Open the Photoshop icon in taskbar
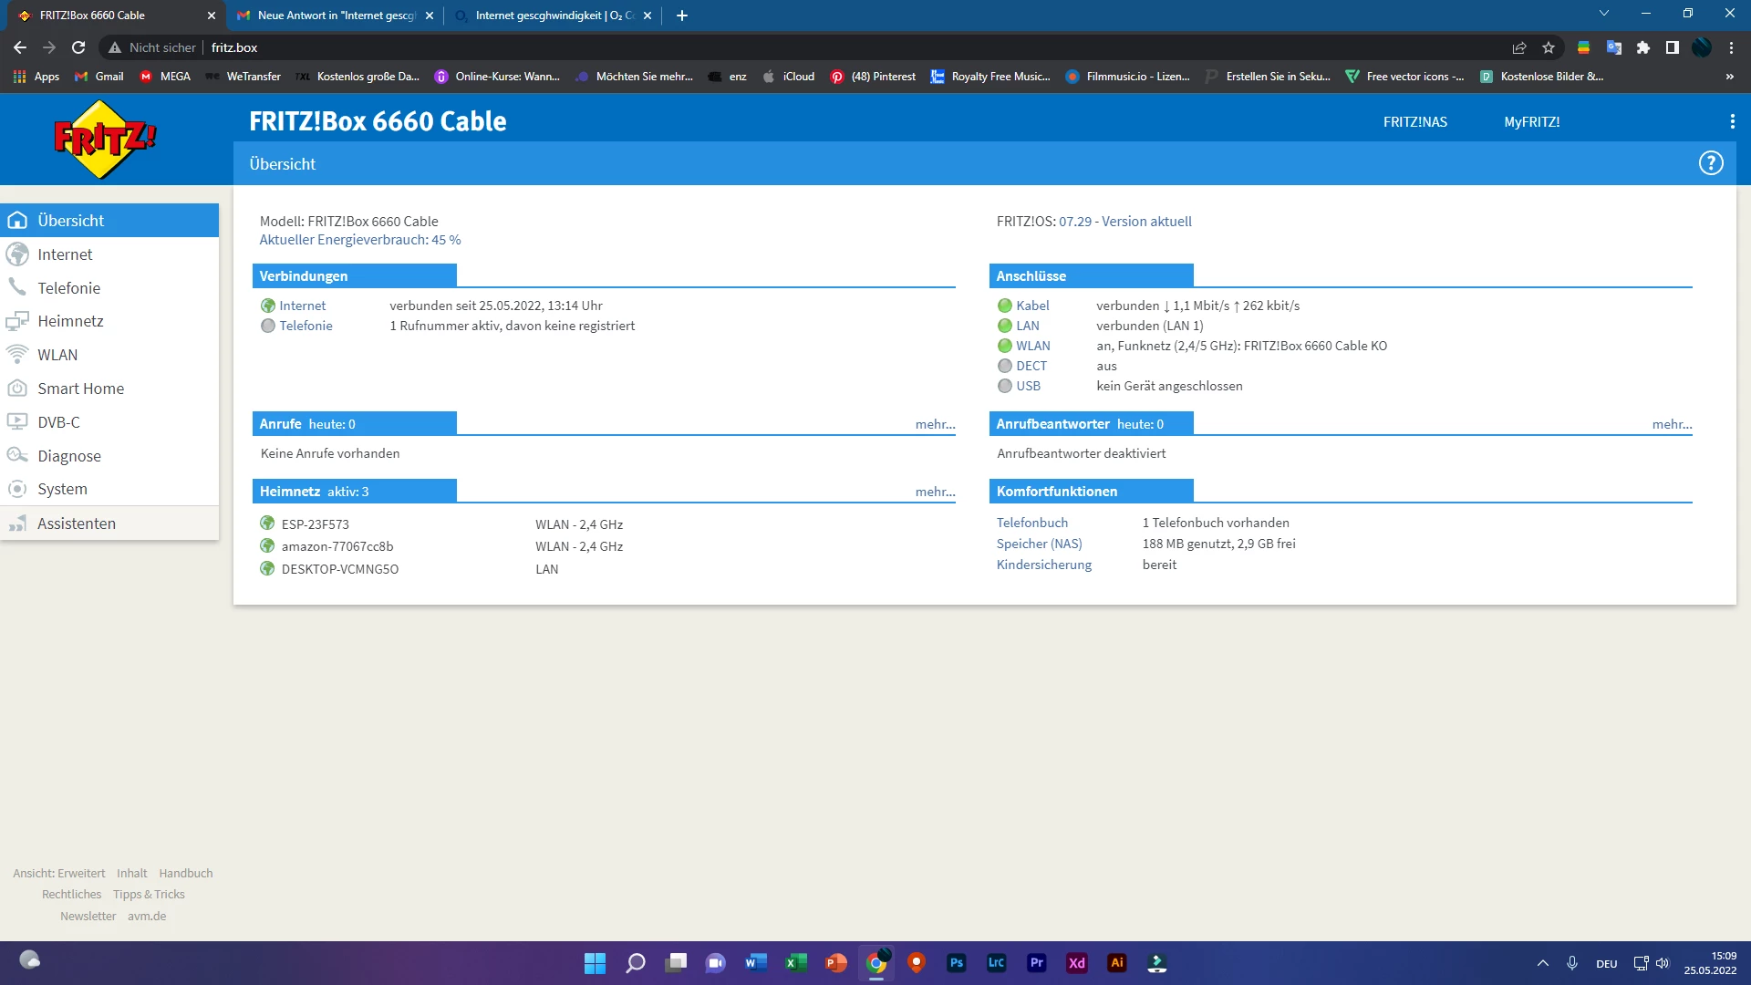Screen dimensions: 1751x985 pyautogui.click(x=956, y=962)
